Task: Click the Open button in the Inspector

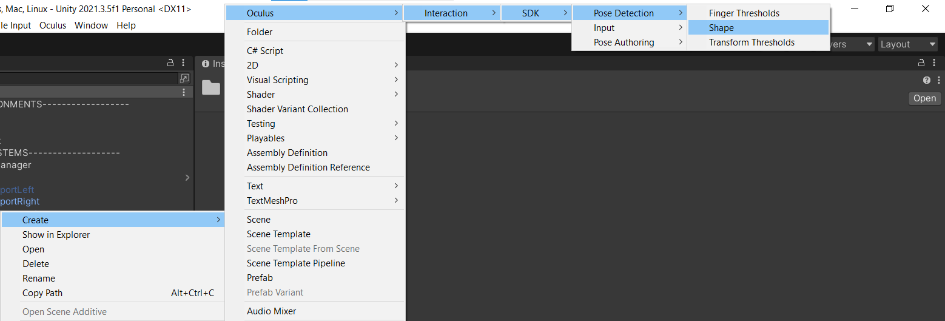Action: pos(924,98)
